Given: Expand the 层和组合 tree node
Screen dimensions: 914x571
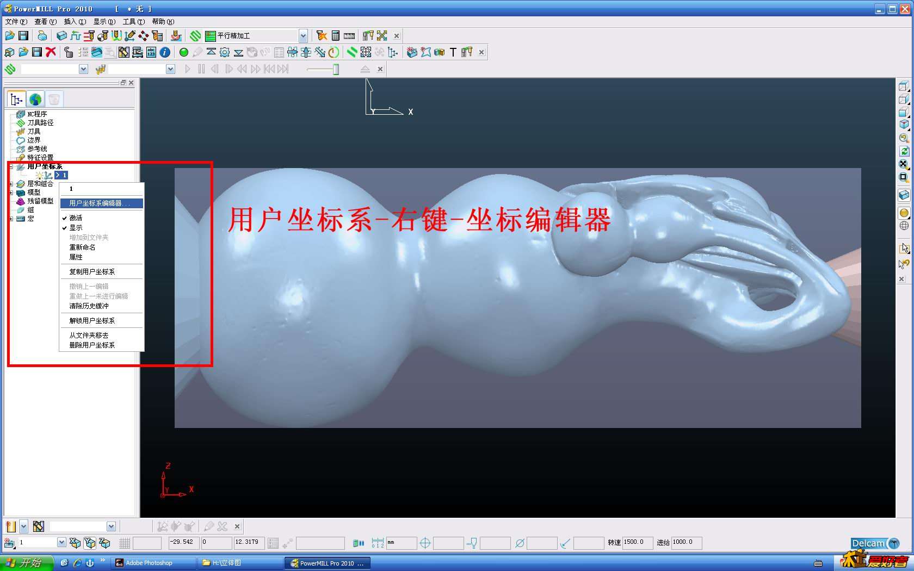Looking at the screenshot, I should 11,184.
